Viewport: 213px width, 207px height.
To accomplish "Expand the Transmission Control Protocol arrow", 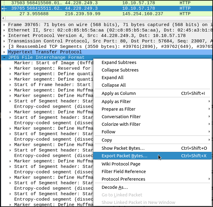I will (4, 41).
